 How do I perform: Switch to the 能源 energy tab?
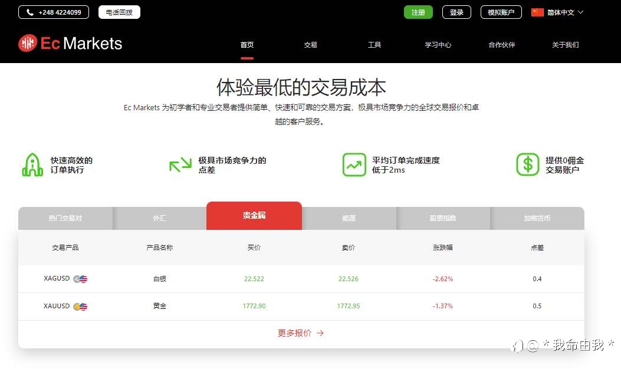click(x=349, y=218)
